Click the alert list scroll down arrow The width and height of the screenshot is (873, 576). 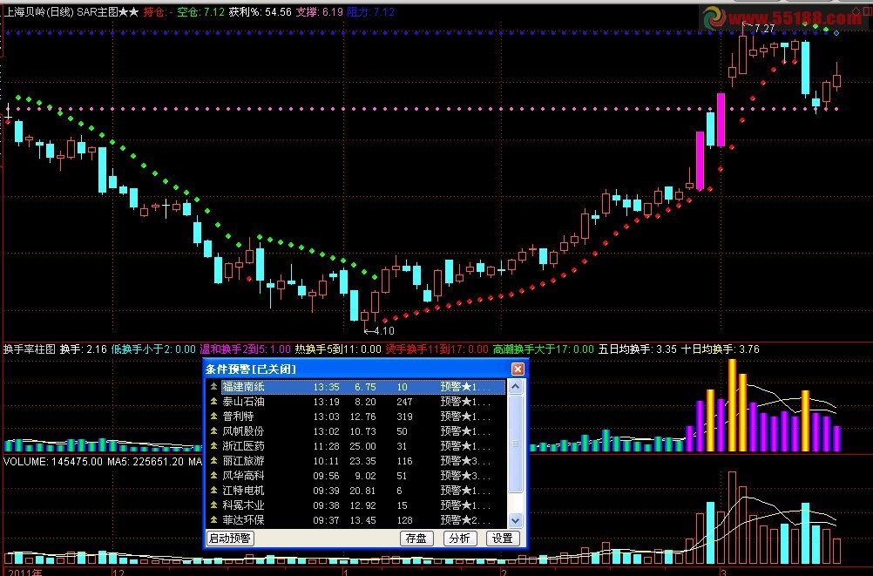[x=515, y=521]
